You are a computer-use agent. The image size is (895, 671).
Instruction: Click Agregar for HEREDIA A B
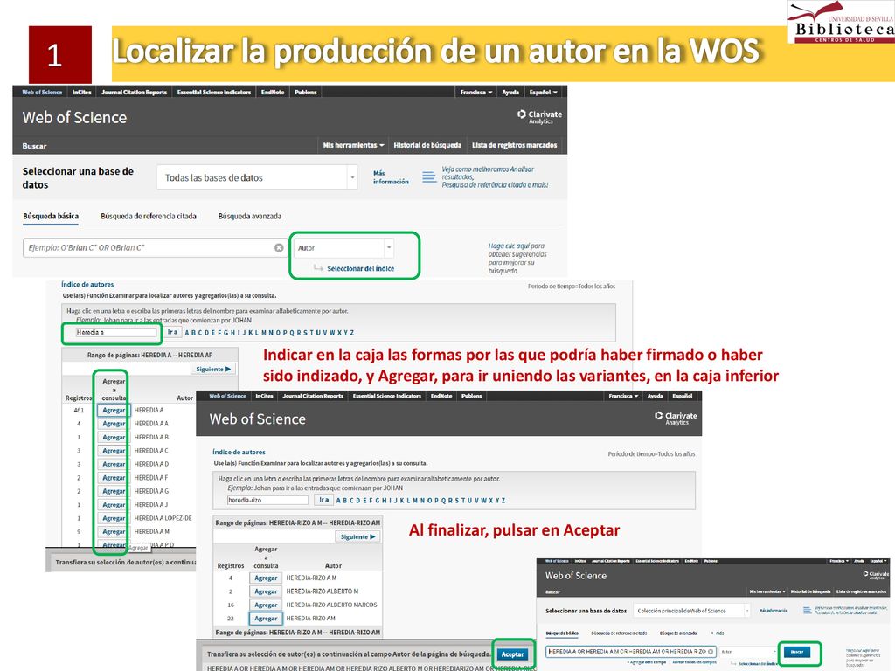pyautogui.click(x=114, y=437)
